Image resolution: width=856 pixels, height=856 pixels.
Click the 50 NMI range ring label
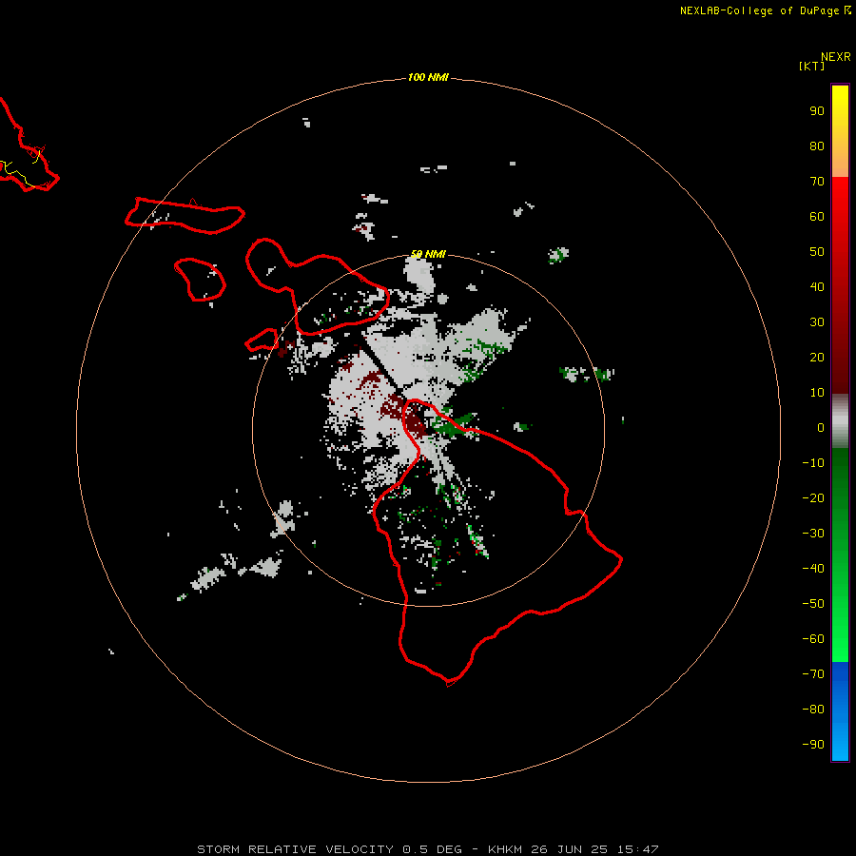428,254
